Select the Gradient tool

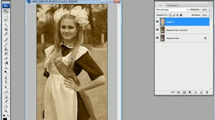6,63
